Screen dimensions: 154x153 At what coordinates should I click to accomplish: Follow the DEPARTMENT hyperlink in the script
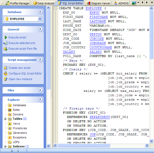coord(100,117)
